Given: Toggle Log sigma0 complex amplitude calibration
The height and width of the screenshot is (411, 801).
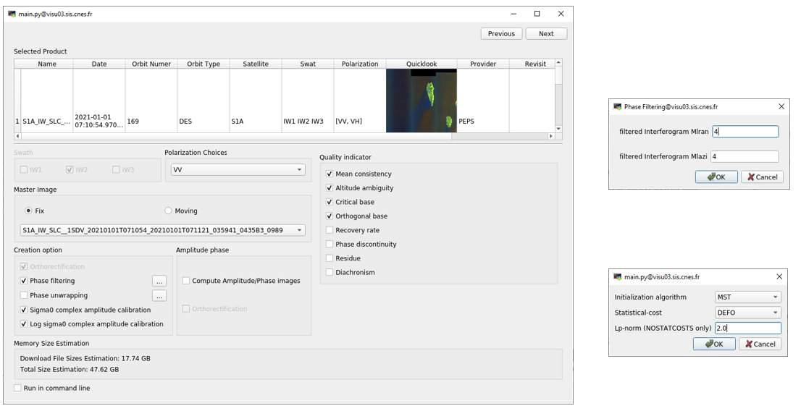Looking at the screenshot, I should click(23, 324).
